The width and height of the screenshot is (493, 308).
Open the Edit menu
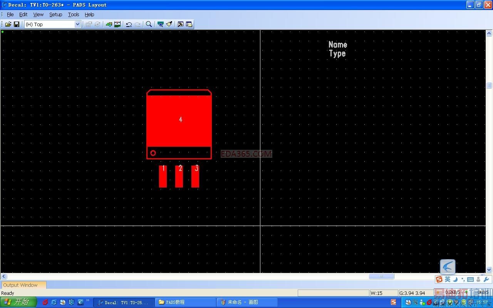pos(23,15)
